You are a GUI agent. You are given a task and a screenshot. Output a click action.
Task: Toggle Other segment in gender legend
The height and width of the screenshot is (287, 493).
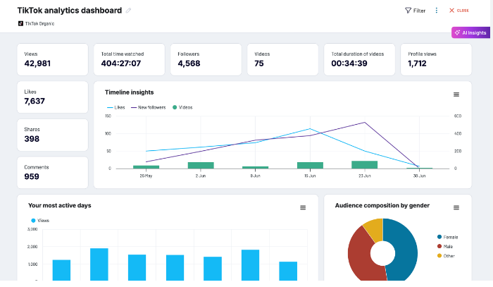click(x=446, y=256)
